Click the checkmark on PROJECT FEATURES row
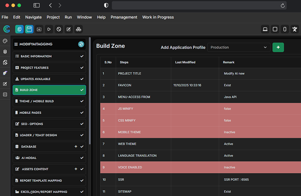This screenshot has height=196, width=301. 82,68
